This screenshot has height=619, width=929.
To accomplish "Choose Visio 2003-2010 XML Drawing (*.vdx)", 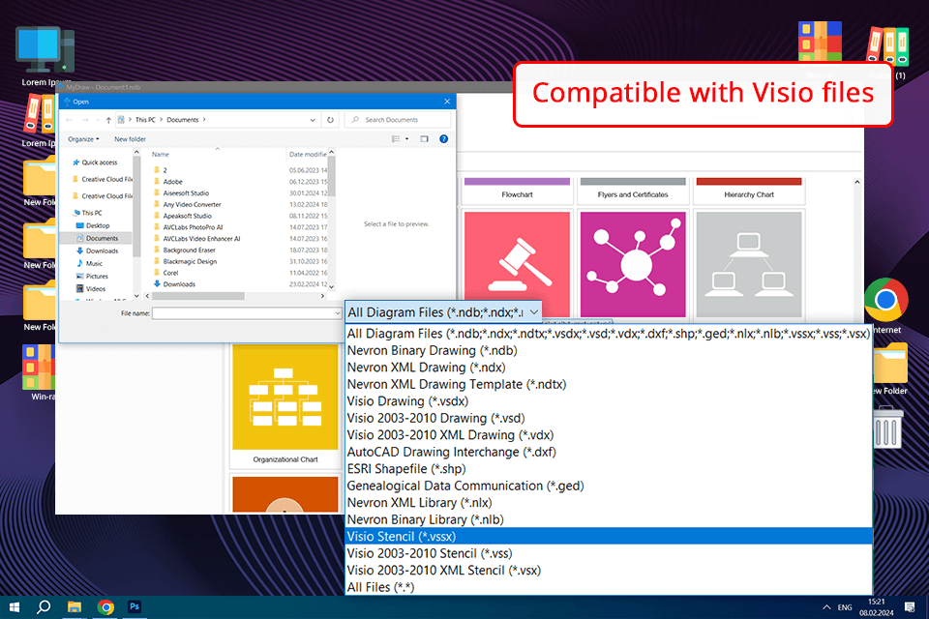I will tap(609, 435).
